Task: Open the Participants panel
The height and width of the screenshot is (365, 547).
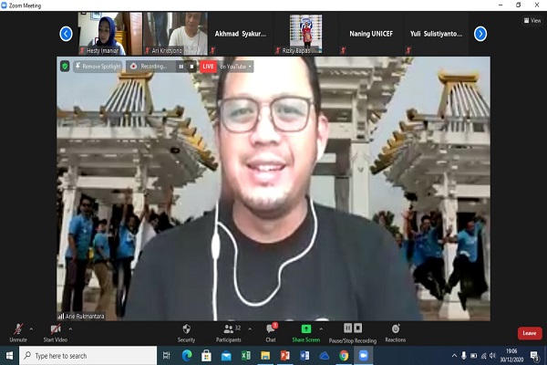Action: 229,329
